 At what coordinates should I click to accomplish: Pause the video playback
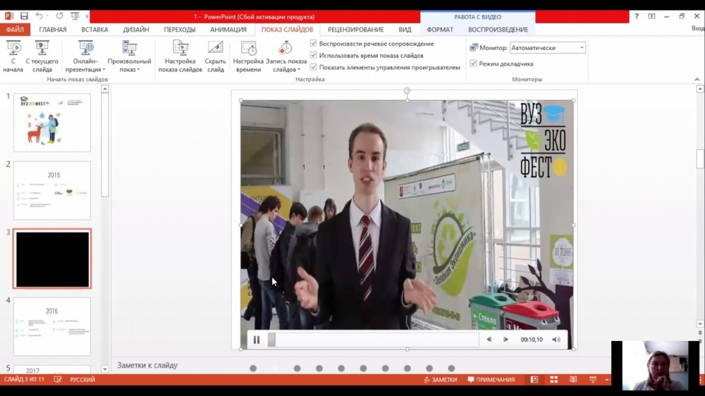click(x=257, y=340)
